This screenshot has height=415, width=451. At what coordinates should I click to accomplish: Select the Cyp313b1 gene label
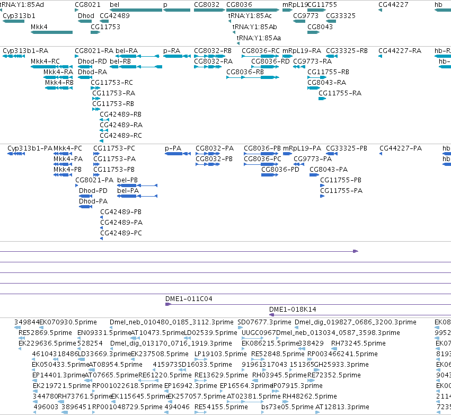(x=19, y=16)
